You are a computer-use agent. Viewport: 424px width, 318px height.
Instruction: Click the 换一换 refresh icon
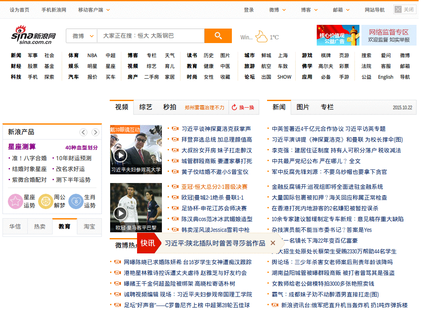point(235,107)
